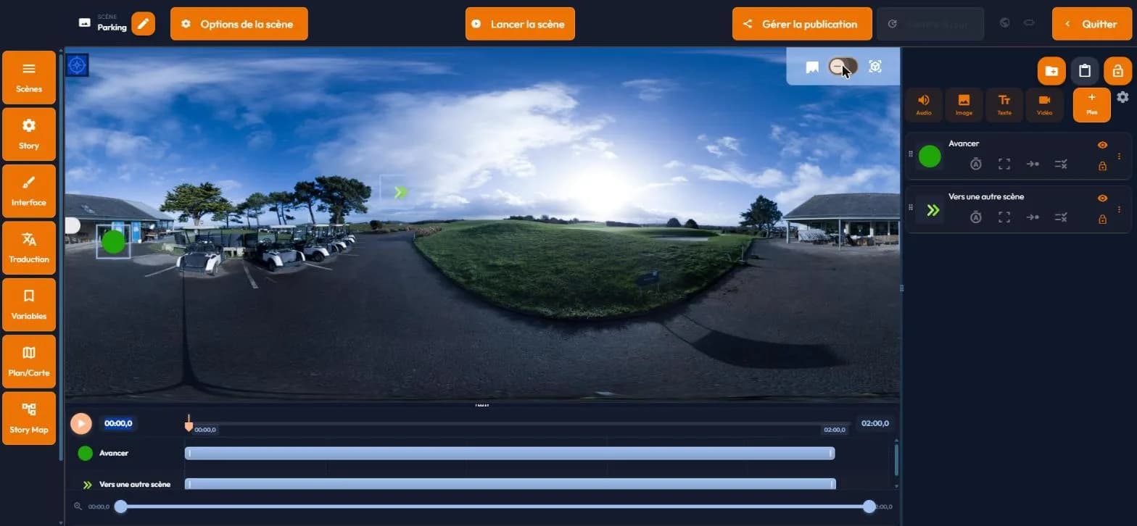Toggle lock on Vers une autre scène

tap(1102, 219)
